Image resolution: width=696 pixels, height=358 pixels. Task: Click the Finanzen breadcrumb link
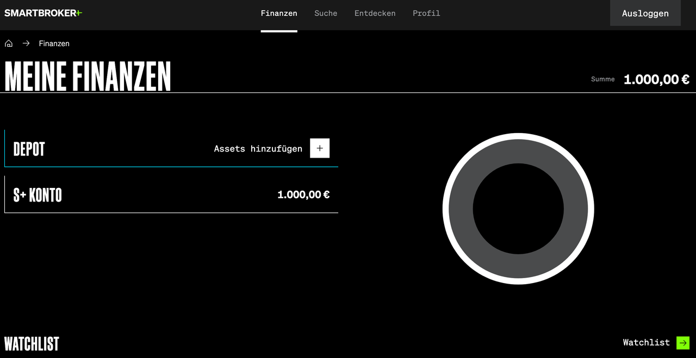54,43
